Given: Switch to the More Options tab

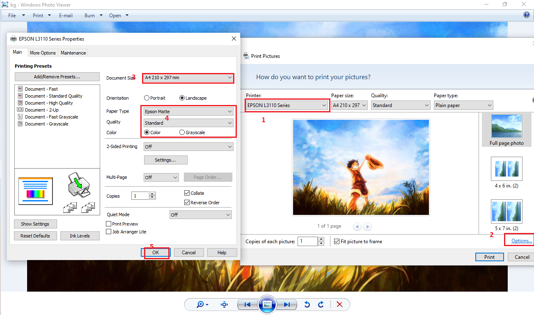Looking at the screenshot, I should pyautogui.click(x=43, y=53).
